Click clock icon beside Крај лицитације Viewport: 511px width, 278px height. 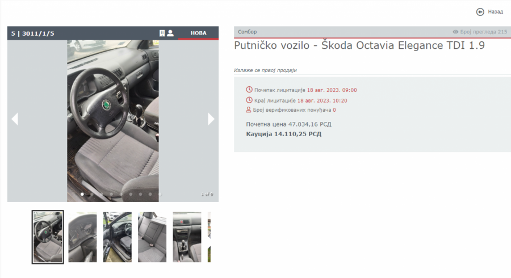tap(249, 100)
